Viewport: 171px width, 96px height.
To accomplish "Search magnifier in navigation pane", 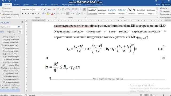I will [x=19, y=27].
